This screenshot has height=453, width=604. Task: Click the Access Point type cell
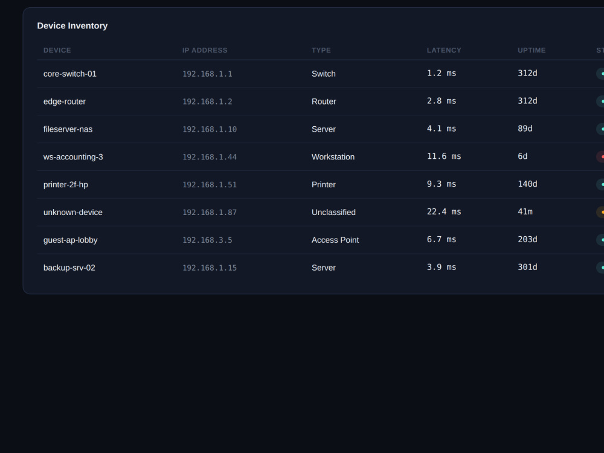pos(335,240)
